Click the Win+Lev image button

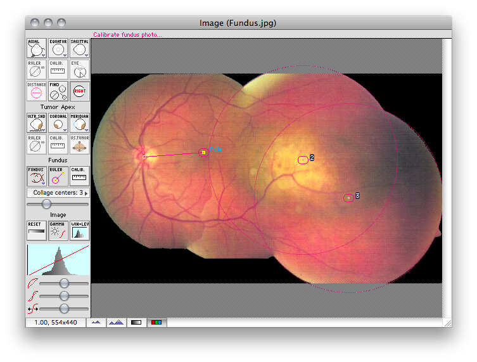click(79, 231)
